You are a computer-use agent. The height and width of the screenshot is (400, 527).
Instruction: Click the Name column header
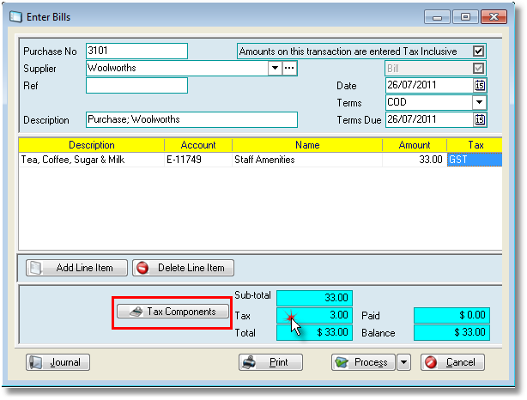click(x=307, y=145)
